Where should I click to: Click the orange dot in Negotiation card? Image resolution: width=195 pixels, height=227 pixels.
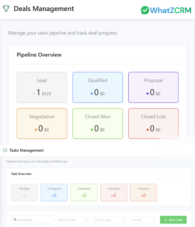36,130
